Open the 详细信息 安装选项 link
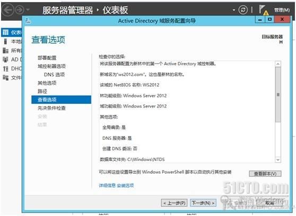The width and height of the screenshot is (296, 216). tap(116, 185)
